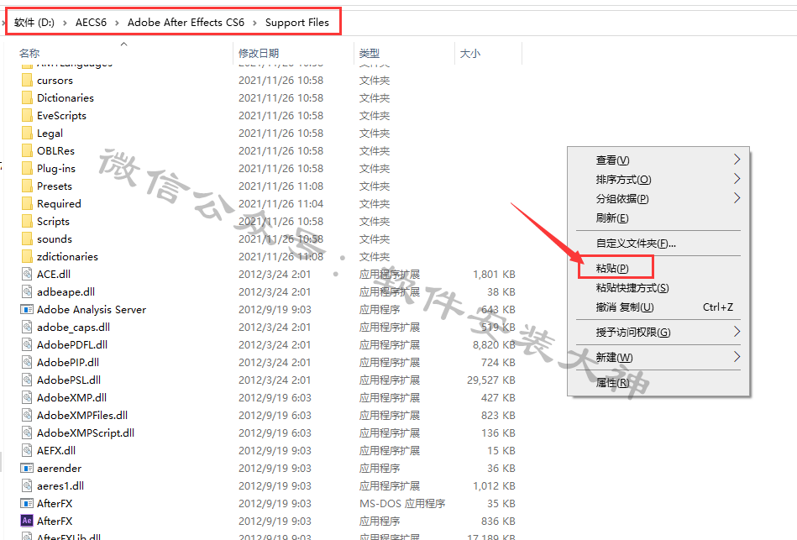The image size is (797, 540).
Task: Open chevron after Adobe After Effects CS6
Action: (254, 23)
